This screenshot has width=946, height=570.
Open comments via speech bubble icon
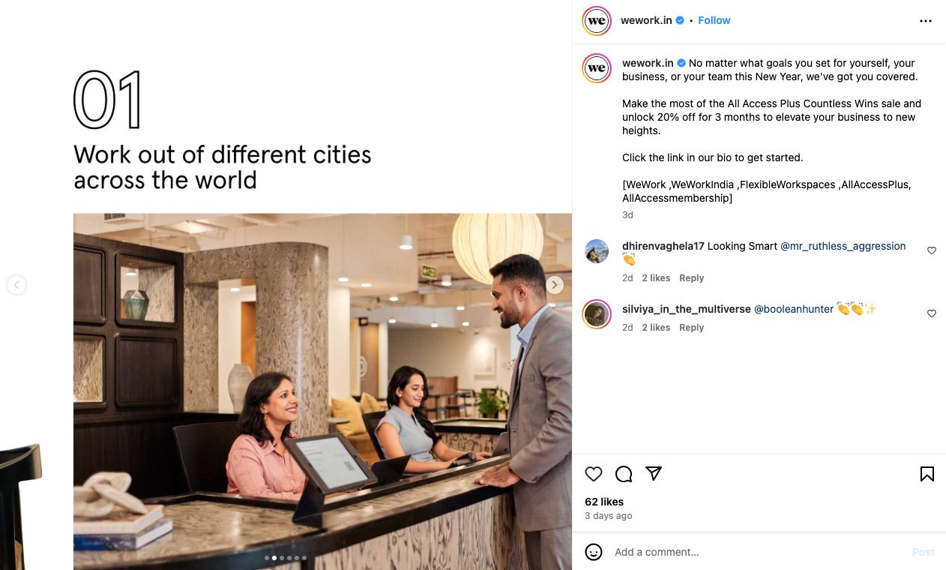pos(624,474)
